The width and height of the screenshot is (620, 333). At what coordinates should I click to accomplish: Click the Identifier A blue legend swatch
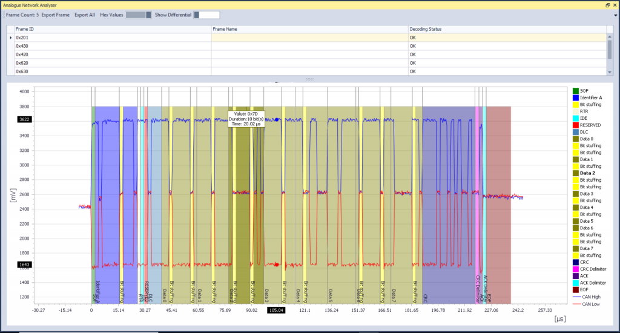pos(575,97)
